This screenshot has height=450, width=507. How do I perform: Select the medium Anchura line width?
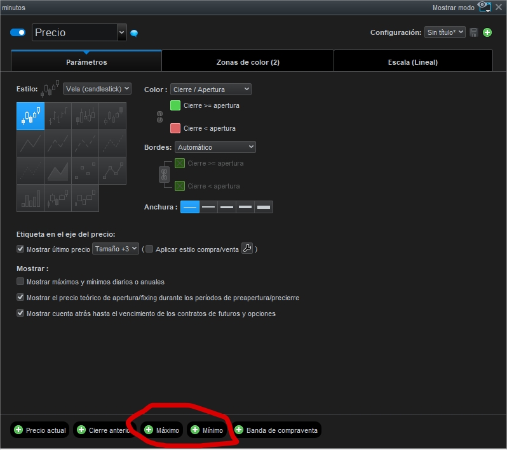[x=227, y=207]
